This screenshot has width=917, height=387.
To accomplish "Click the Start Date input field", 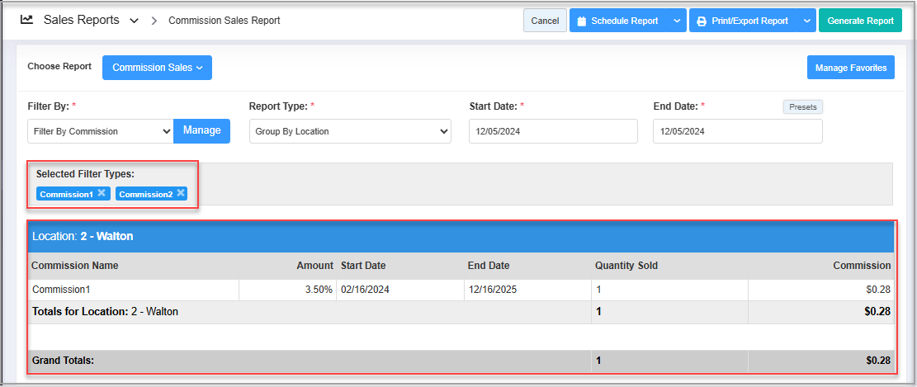I will pos(553,131).
